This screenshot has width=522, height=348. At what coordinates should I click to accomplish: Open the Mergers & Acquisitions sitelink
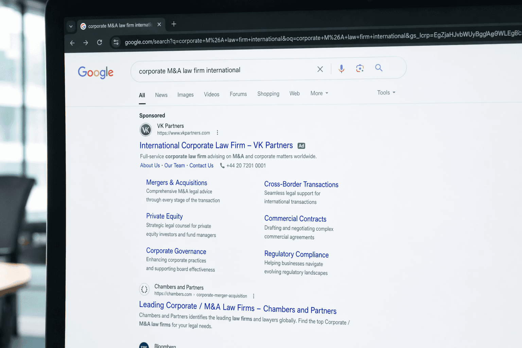coord(176,182)
